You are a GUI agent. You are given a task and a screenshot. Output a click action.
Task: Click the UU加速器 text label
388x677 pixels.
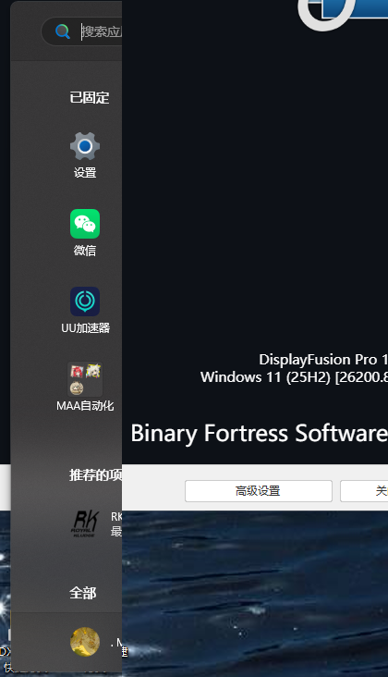click(85, 328)
